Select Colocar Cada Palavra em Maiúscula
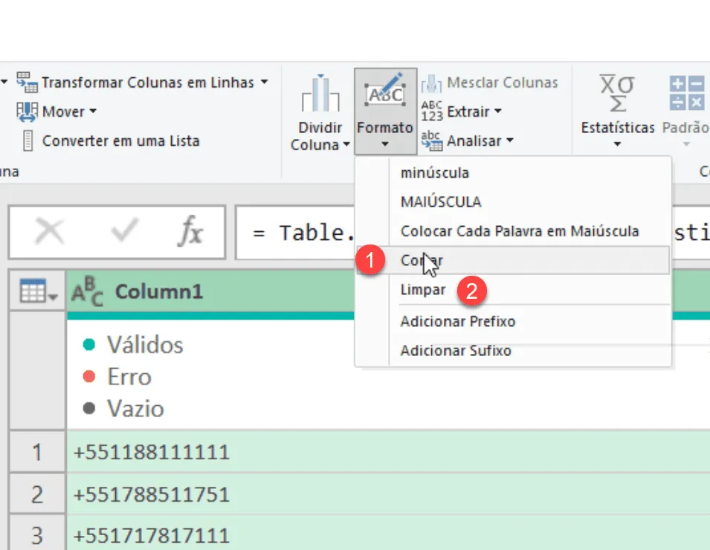 coord(512,231)
